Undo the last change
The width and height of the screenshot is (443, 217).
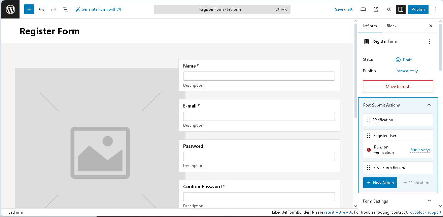click(x=41, y=9)
